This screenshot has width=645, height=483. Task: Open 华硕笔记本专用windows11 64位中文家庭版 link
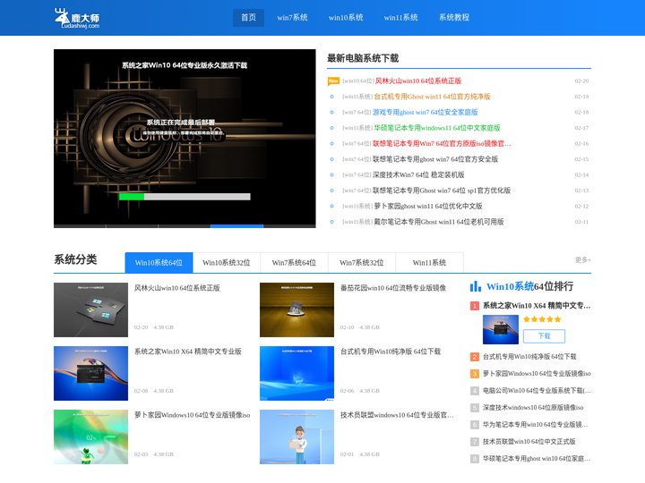pos(437,128)
